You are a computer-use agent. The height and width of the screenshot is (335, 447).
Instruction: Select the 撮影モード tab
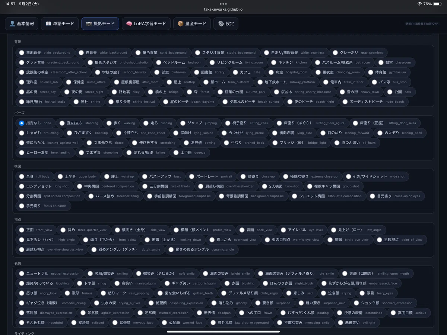pyautogui.click(x=100, y=23)
